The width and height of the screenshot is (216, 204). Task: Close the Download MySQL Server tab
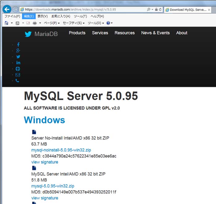point(209,10)
